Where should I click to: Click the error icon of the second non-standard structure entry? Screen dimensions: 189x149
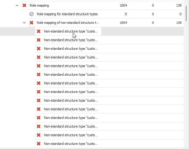(x=39, y=40)
